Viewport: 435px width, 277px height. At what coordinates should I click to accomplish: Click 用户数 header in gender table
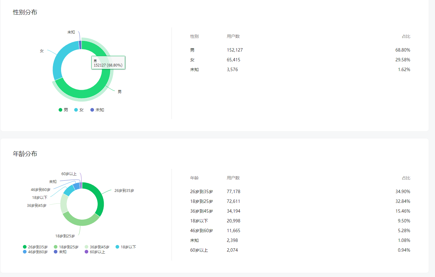(x=233, y=36)
